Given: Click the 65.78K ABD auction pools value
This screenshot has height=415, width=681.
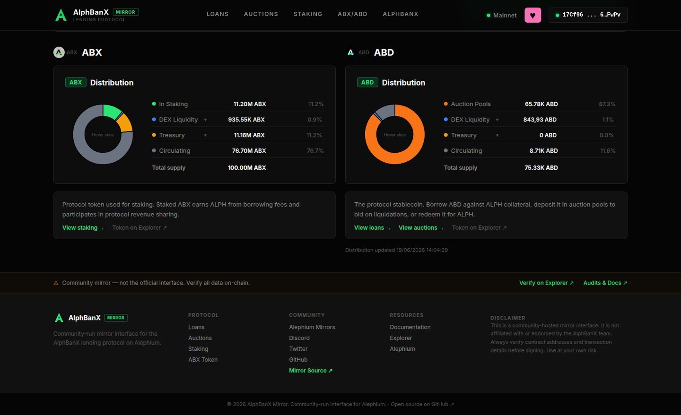Looking at the screenshot, I should 541,104.
